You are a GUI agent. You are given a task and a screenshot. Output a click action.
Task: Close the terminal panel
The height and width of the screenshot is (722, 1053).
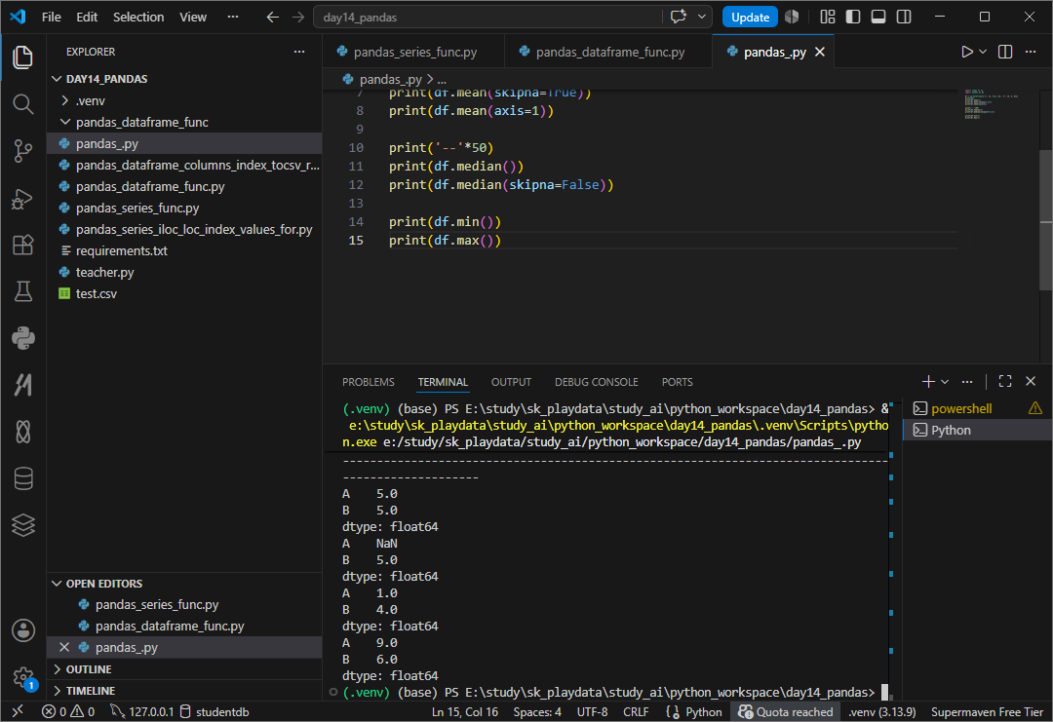[x=1031, y=381]
